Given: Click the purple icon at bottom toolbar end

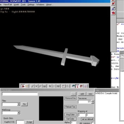Looking at the screenshot, I should (x=86, y=86).
